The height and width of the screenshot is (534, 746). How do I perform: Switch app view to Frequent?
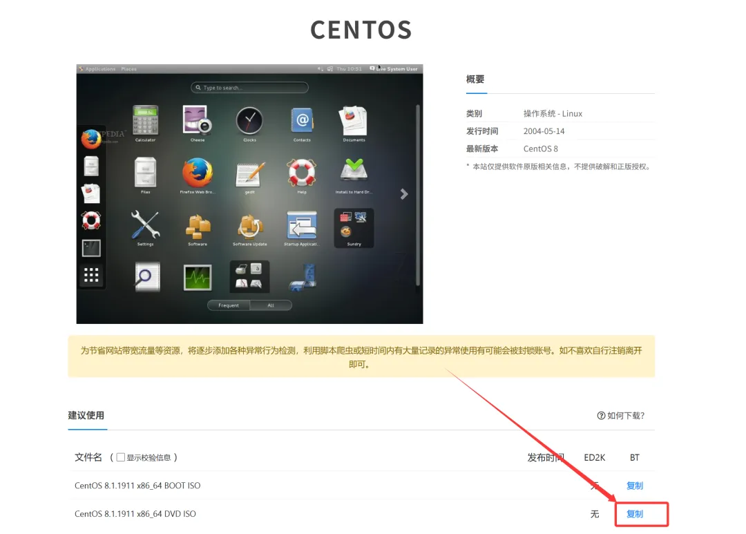[229, 305]
